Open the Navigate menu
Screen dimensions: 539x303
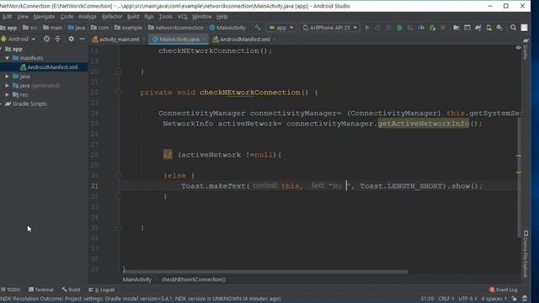44,17
